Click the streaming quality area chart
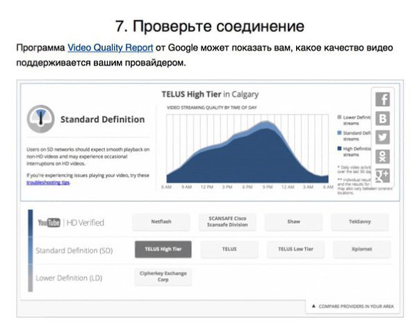The image size is (417, 329). [x=247, y=149]
